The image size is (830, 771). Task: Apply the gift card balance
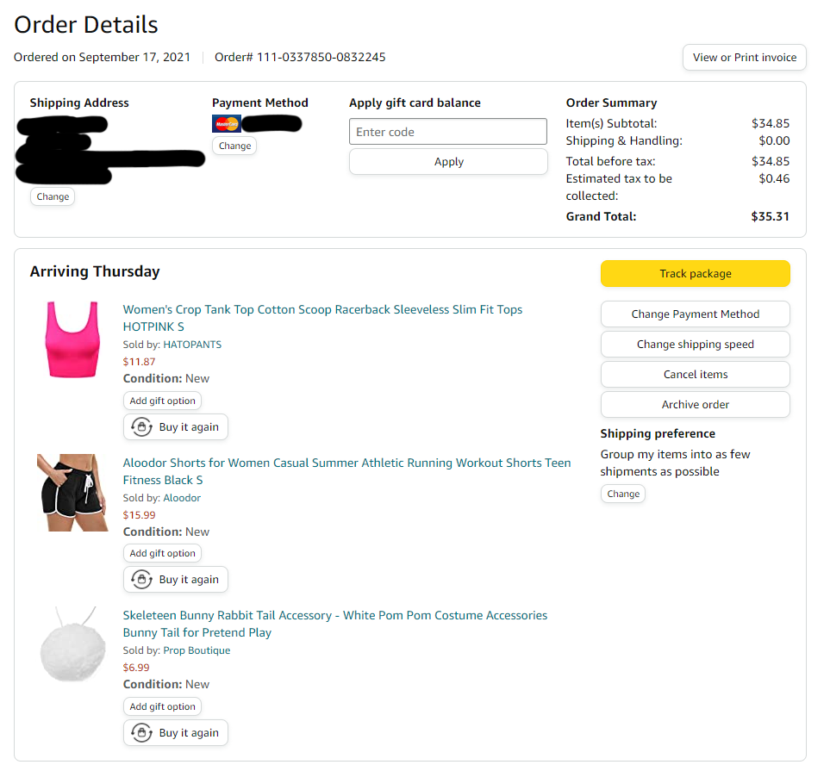[448, 162]
